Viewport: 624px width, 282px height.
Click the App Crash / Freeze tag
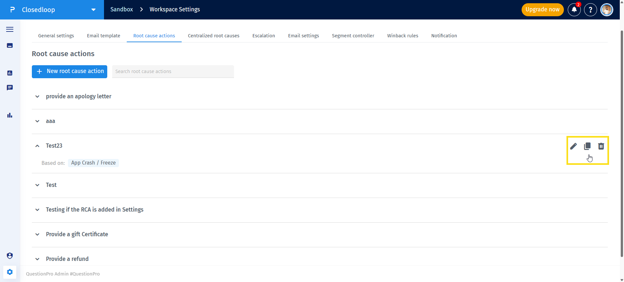pyautogui.click(x=94, y=163)
